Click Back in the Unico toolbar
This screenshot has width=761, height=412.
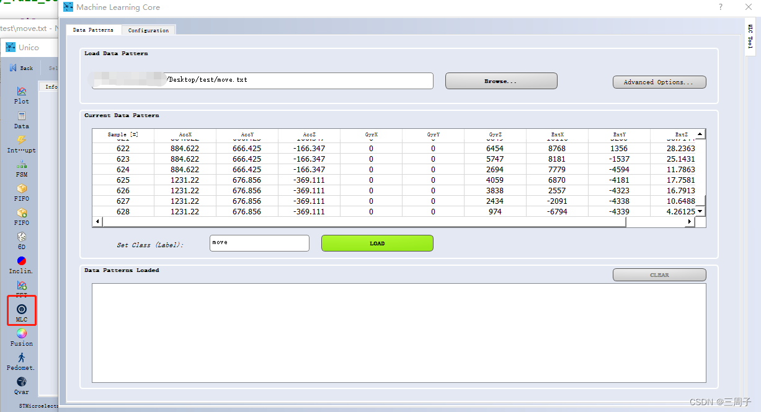point(22,68)
